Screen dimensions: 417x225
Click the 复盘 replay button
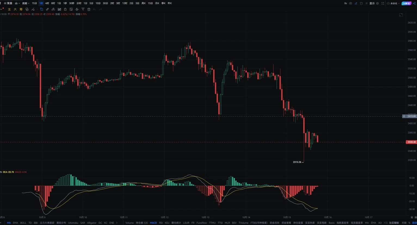(8, 3)
